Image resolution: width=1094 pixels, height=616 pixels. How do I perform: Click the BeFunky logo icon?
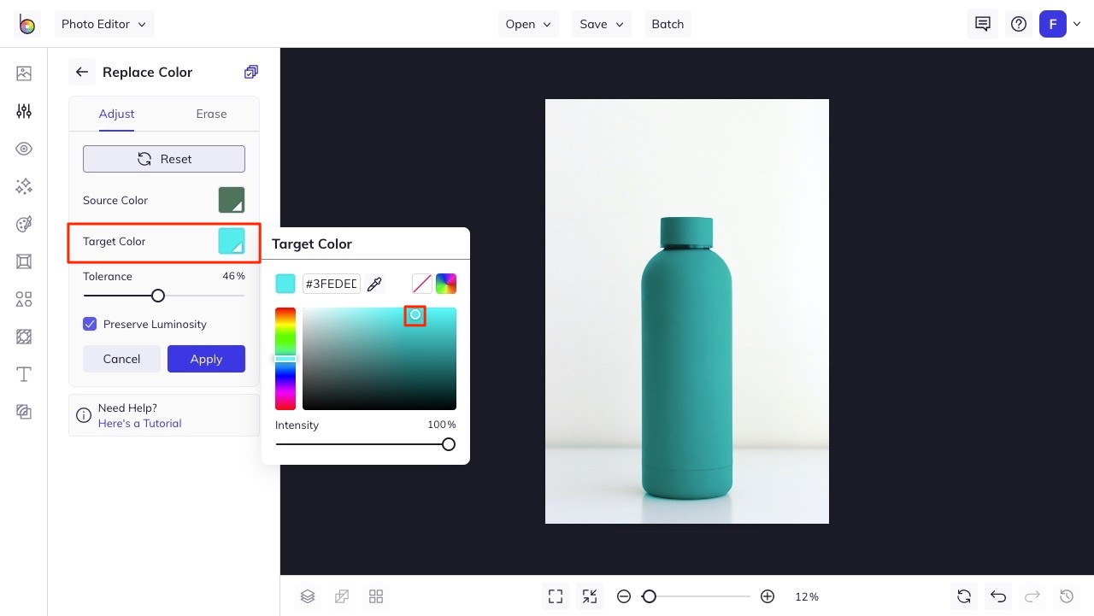pyautogui.click(x=27, y=25)
